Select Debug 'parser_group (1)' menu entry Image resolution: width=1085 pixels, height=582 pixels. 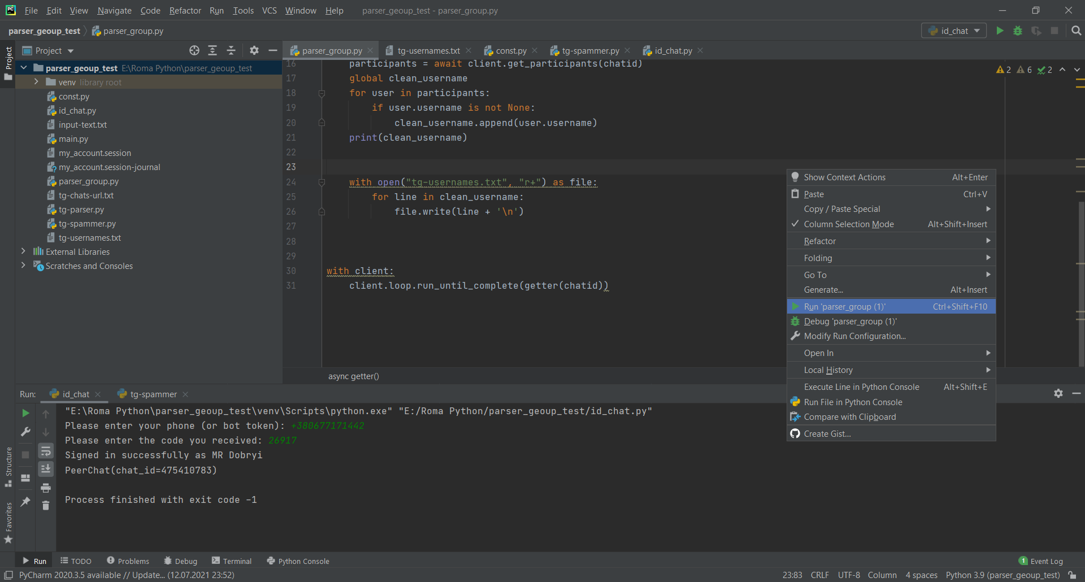(x=891, y=322)
